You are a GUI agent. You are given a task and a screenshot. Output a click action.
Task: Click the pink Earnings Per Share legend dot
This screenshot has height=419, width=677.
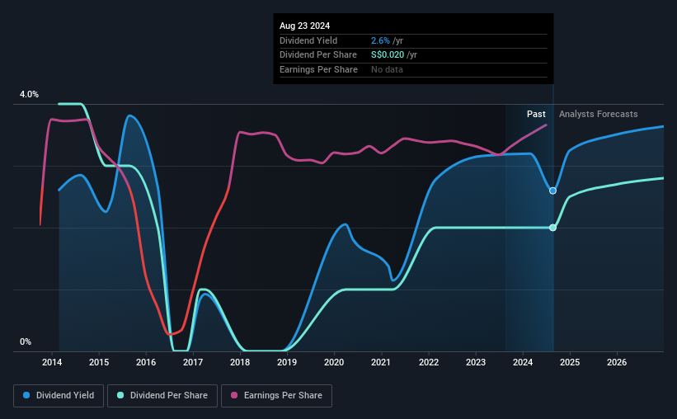(x=234, y=395)
